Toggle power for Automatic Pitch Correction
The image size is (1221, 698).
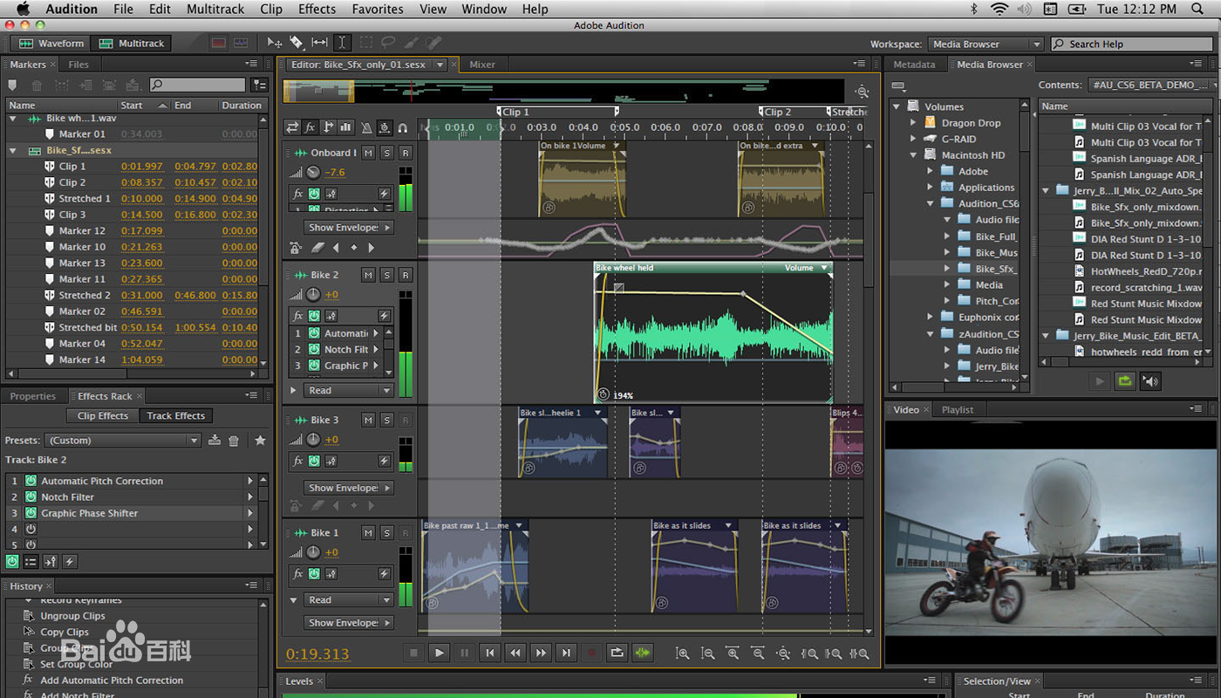(x=31, y=481)
